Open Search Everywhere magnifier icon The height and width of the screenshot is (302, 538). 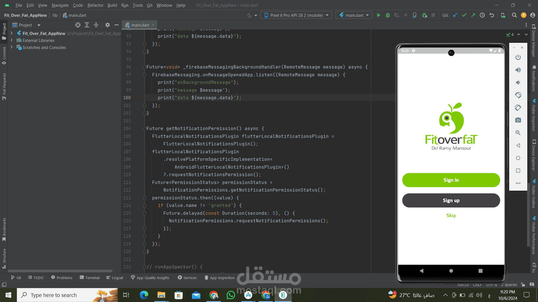tap(514, 15)
